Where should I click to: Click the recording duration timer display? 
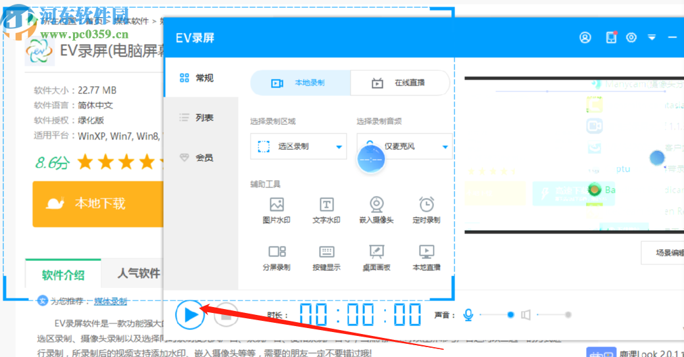360,315
